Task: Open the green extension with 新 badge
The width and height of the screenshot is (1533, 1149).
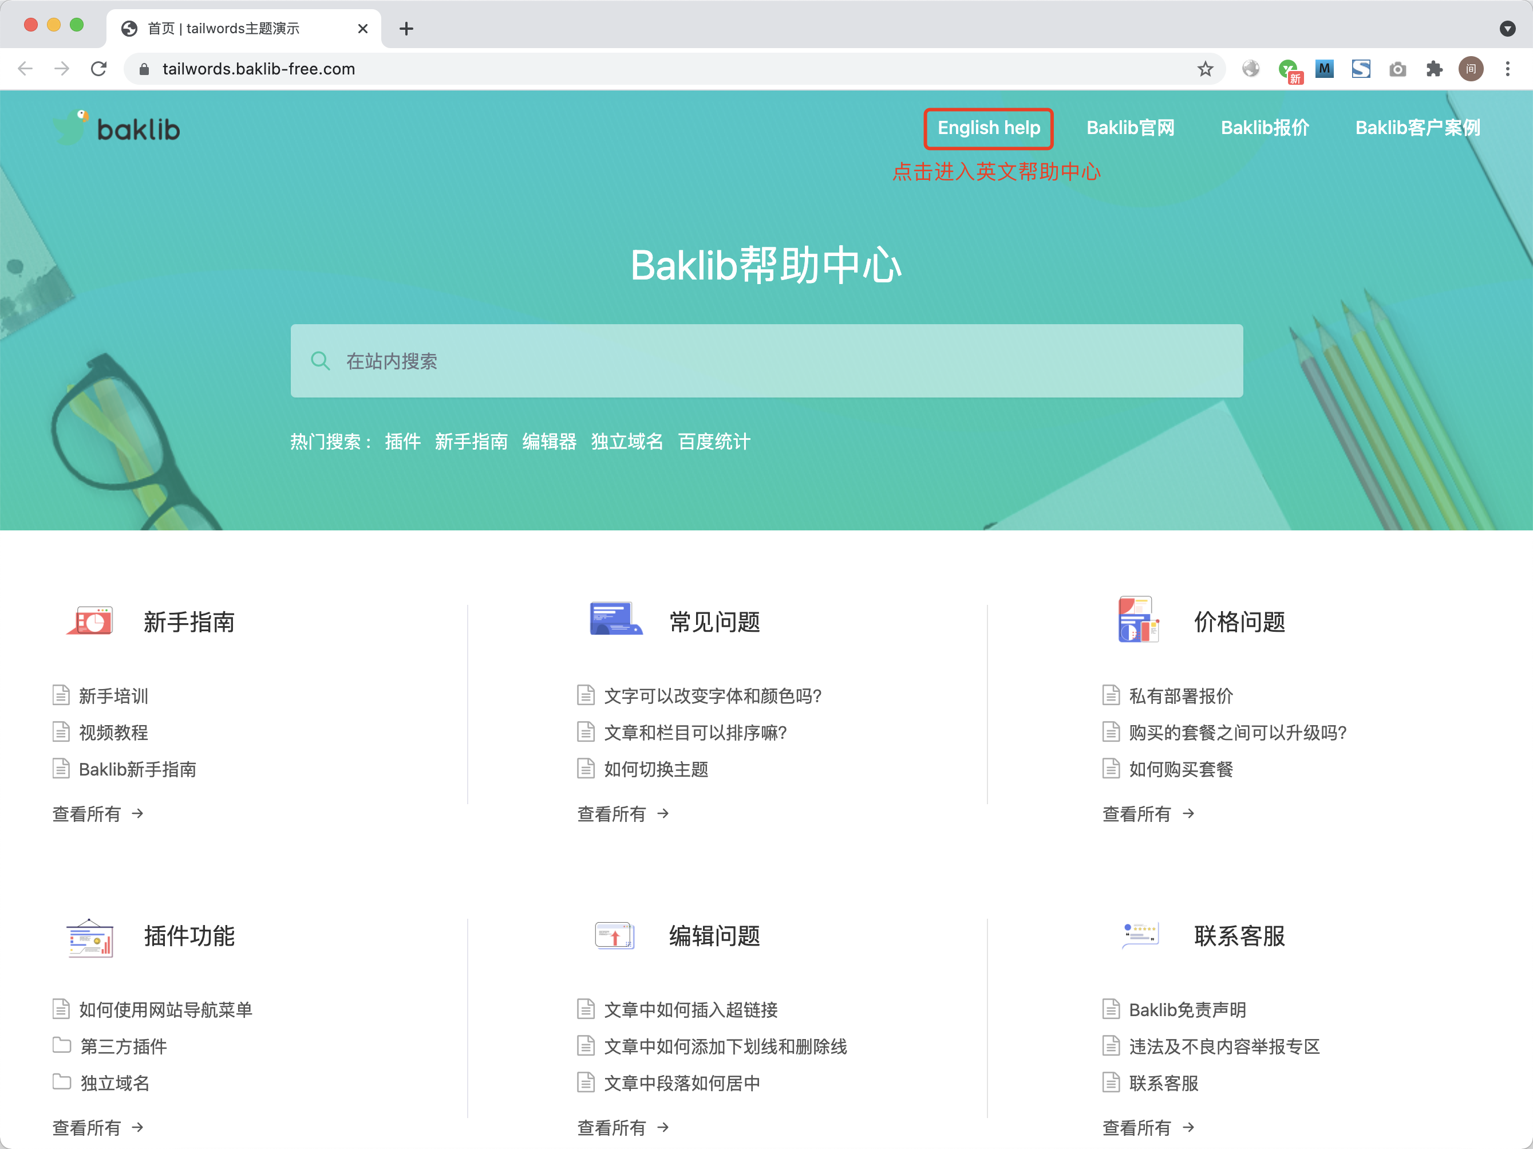Action: coord(1290,70)
